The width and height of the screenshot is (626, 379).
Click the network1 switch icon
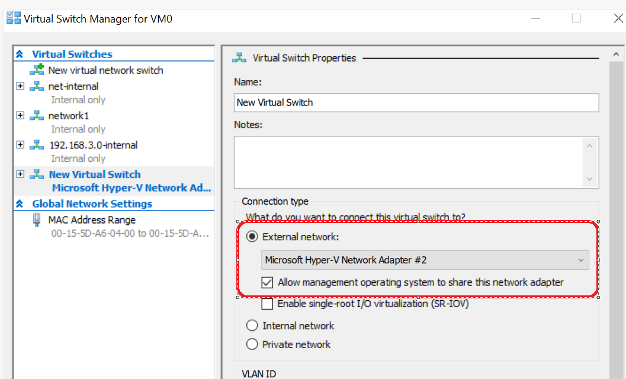37,116
